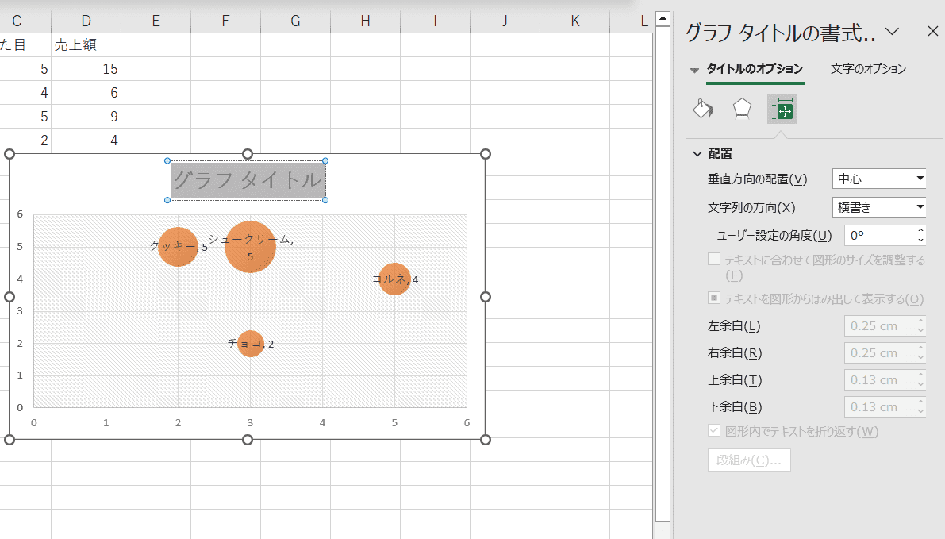The width and height of the screenshot is (945, 539).
Task: Click the Size & Properties icon
Action: click(x=782, y=109)
